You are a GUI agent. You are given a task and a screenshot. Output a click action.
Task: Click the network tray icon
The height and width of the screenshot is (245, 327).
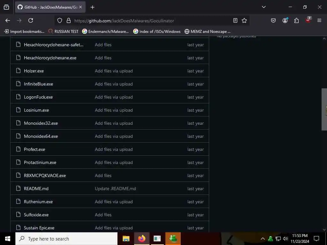(278, 239)
